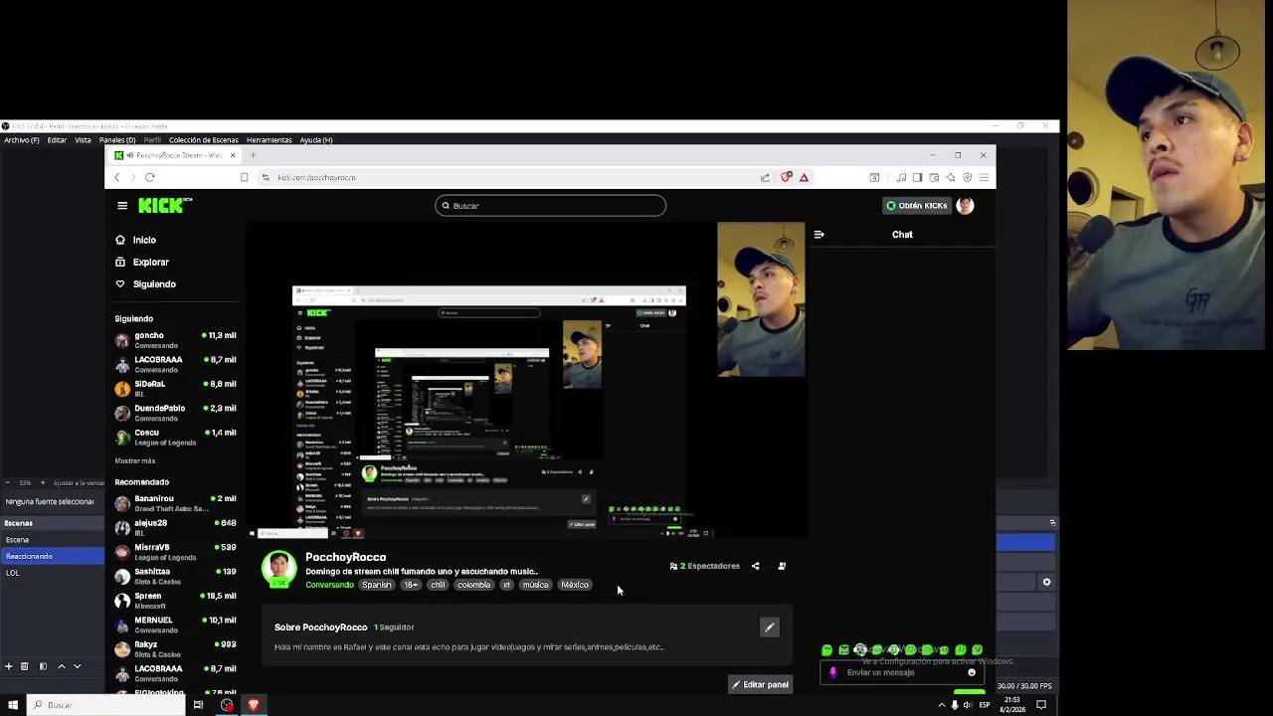1273x716 pixels.
Task: Select the PocchoyRocco Stream browser tab
Action: [x=175, y=155]
